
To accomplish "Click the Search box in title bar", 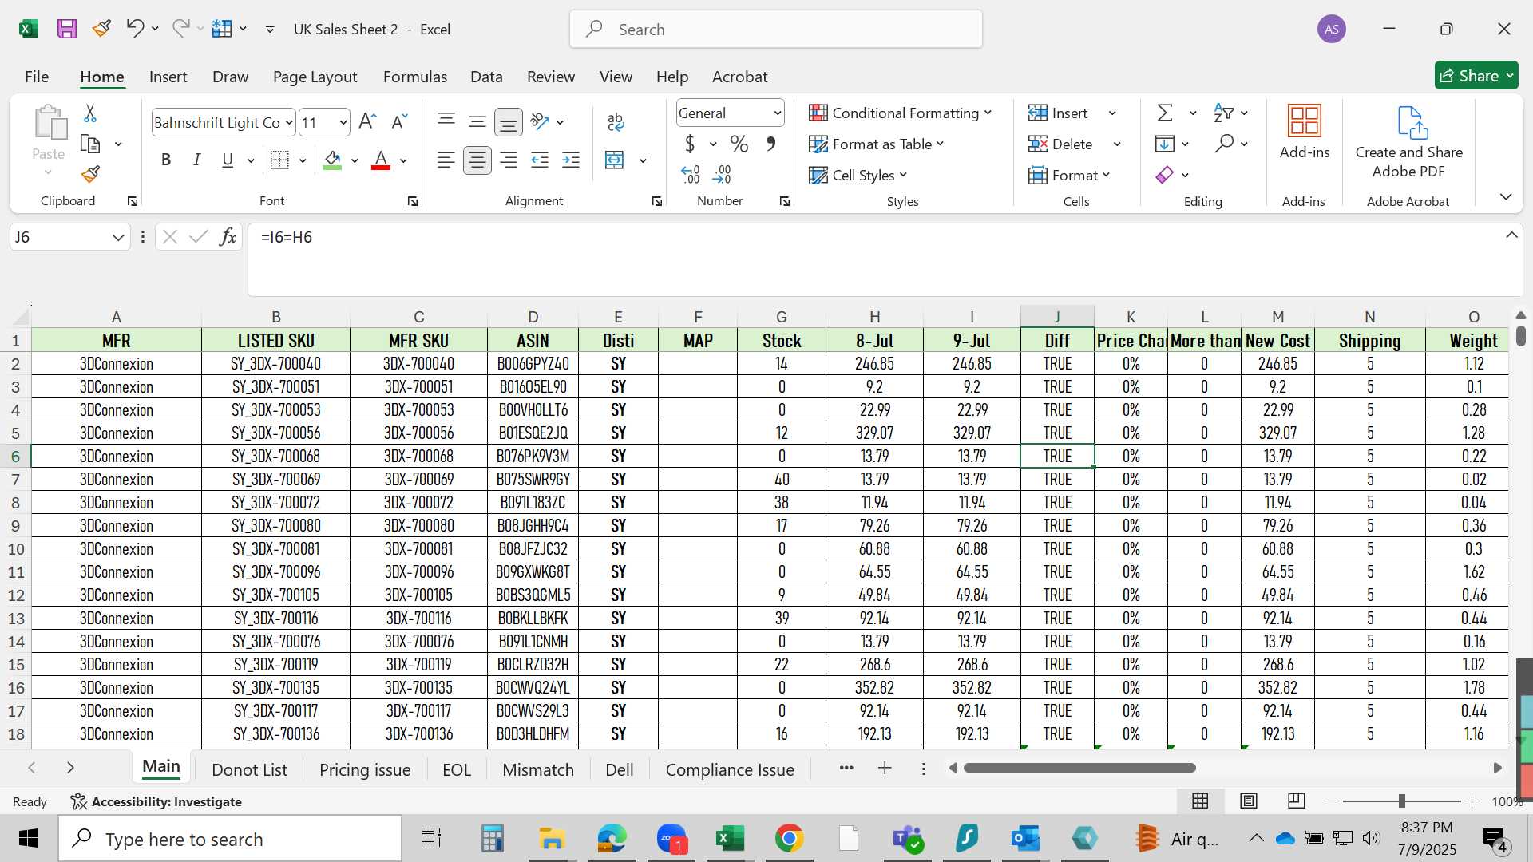I will click(776, 30).
